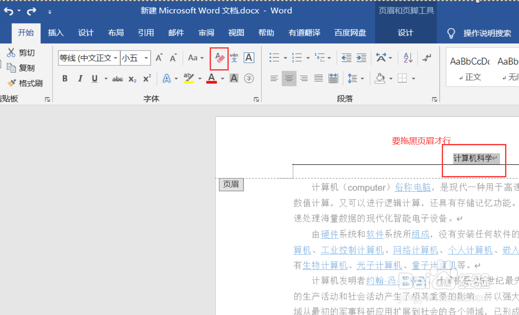
Task: Pick the red font color swatch
Action: coord(211,78)
